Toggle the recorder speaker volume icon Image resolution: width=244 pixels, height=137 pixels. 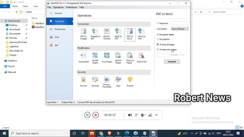point(130,115)
